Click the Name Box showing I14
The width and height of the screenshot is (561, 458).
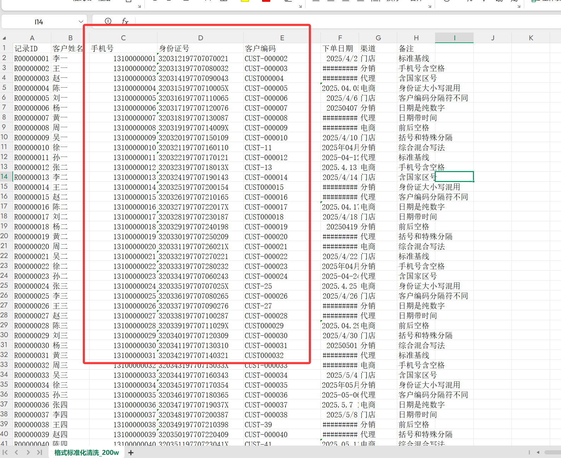coord(39,22)
